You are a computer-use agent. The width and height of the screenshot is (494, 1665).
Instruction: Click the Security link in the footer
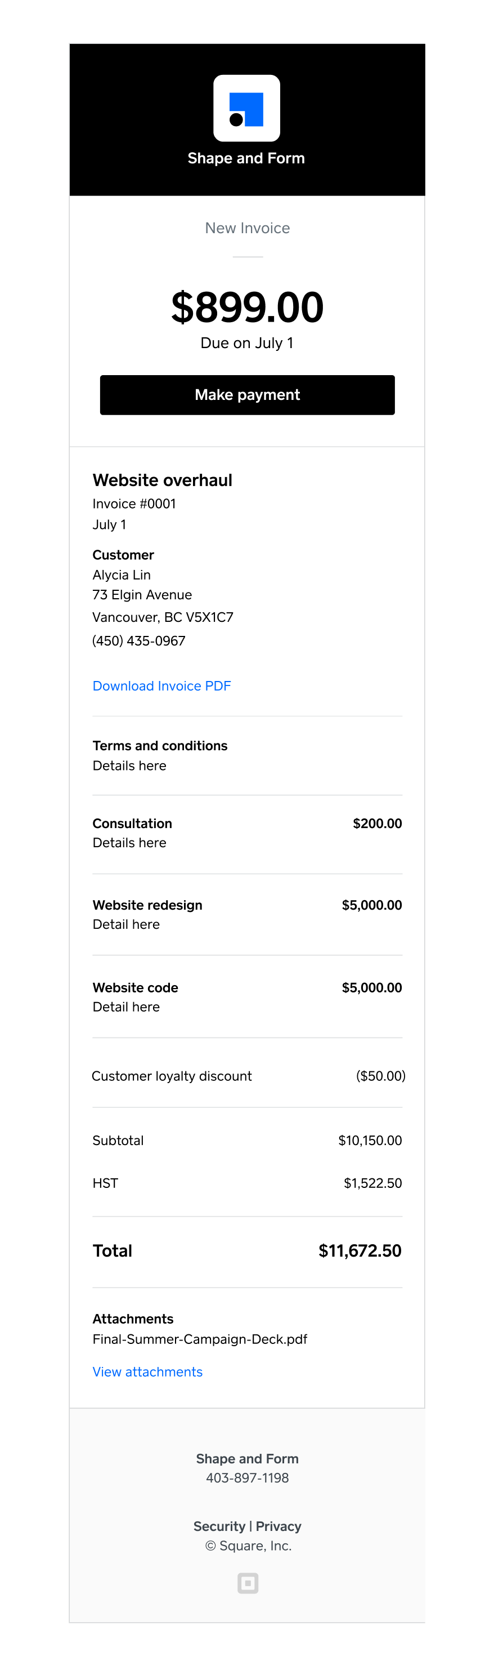point(219,1525)
